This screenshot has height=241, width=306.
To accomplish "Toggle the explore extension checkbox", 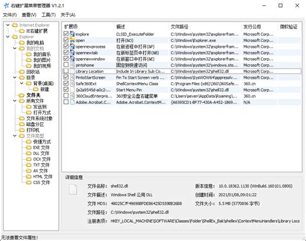I will pyautogui.click(x=66, y=34).
